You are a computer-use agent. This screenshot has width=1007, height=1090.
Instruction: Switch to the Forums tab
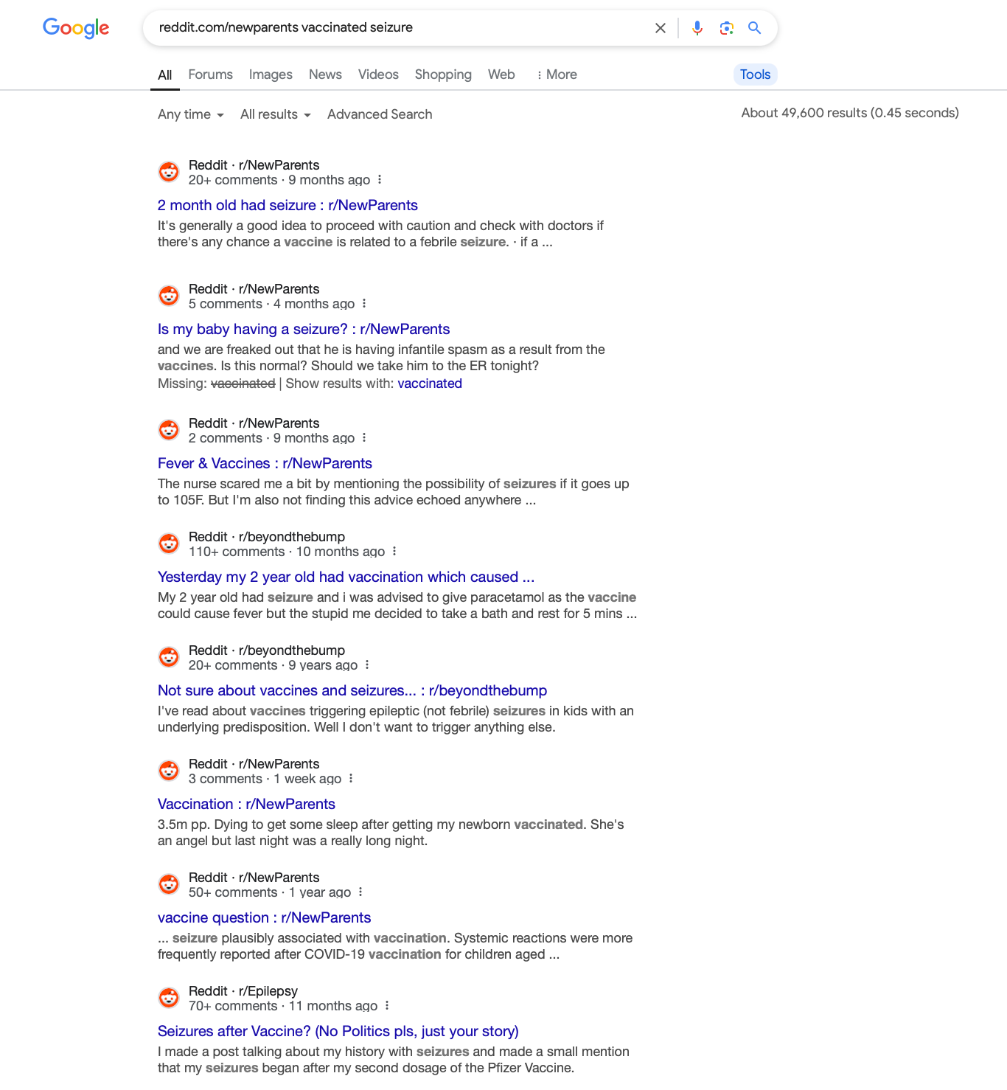[x=210, y=74]
